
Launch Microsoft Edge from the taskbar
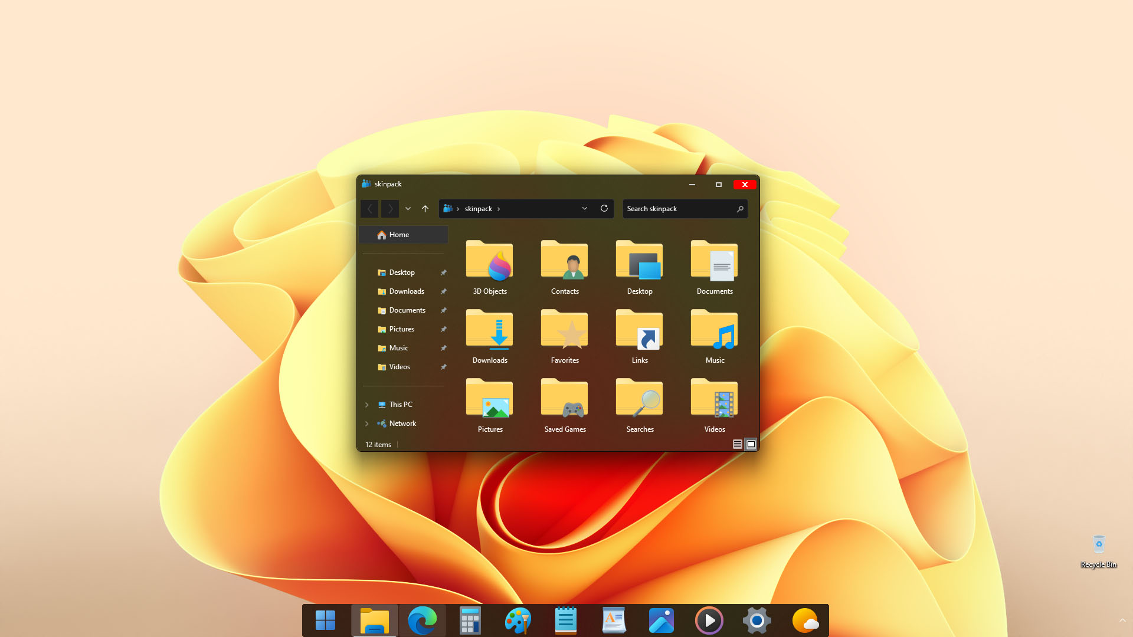pyautogui.click(x=423, y=620)
